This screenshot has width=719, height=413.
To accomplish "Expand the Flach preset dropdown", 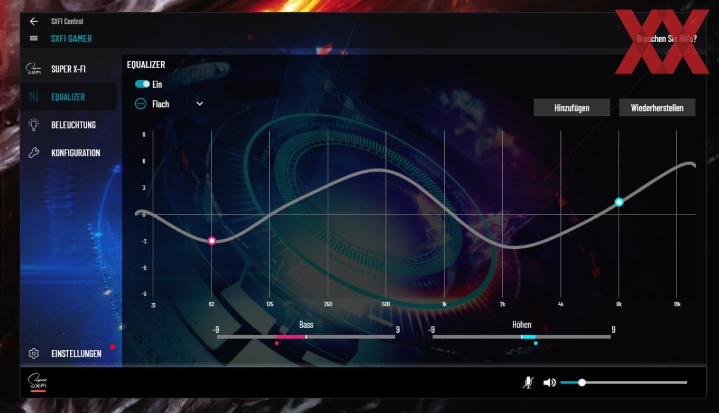I will pyautogui.click(x=200, y=104).
